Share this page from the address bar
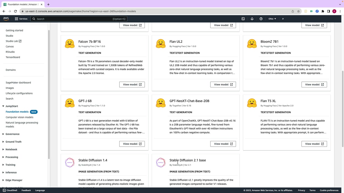The width and height of the screenshot is (344, 193). coord(293,11)
